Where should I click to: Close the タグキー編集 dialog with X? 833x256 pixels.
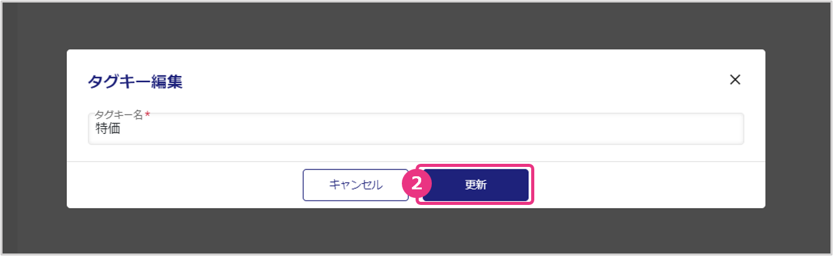(735, 80)
